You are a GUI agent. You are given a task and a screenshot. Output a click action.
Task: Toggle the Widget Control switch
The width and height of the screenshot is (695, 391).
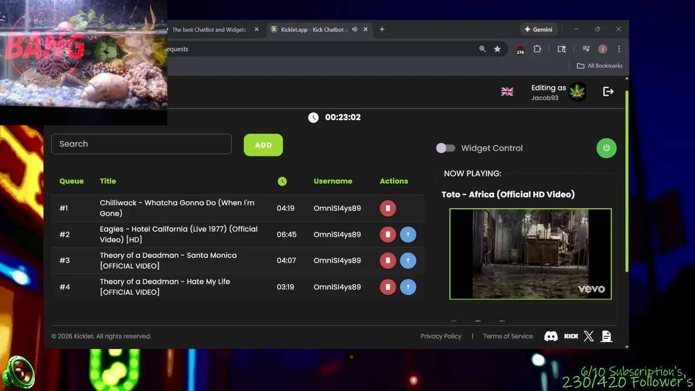446,148
